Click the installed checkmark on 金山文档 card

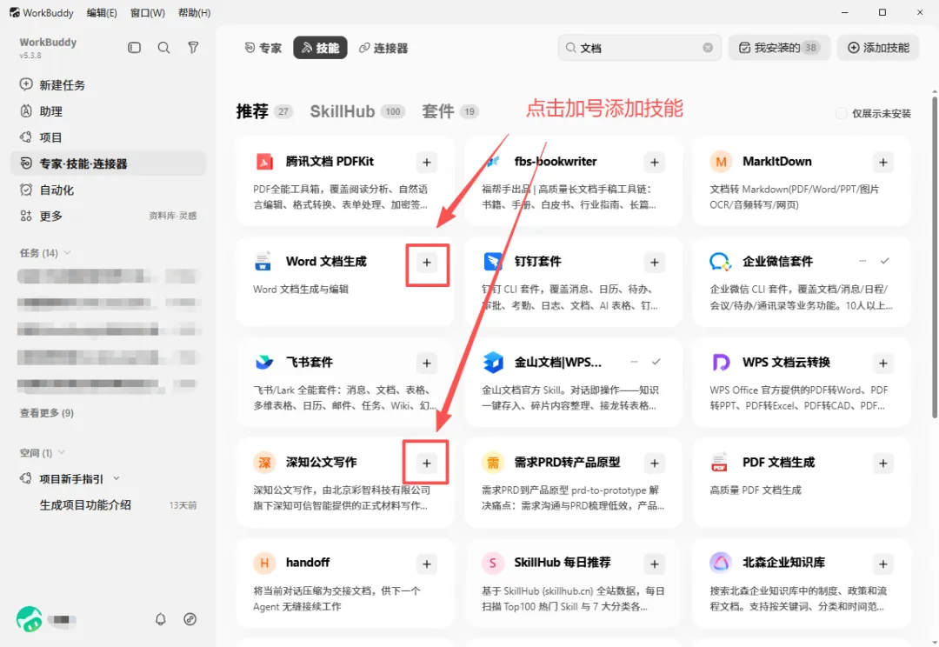[x=656, y=361]
